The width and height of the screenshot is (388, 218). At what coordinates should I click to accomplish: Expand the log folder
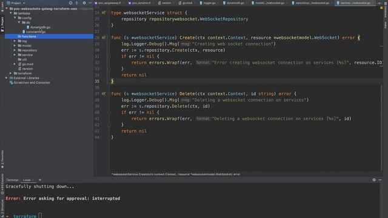click(x=15, y=41)
